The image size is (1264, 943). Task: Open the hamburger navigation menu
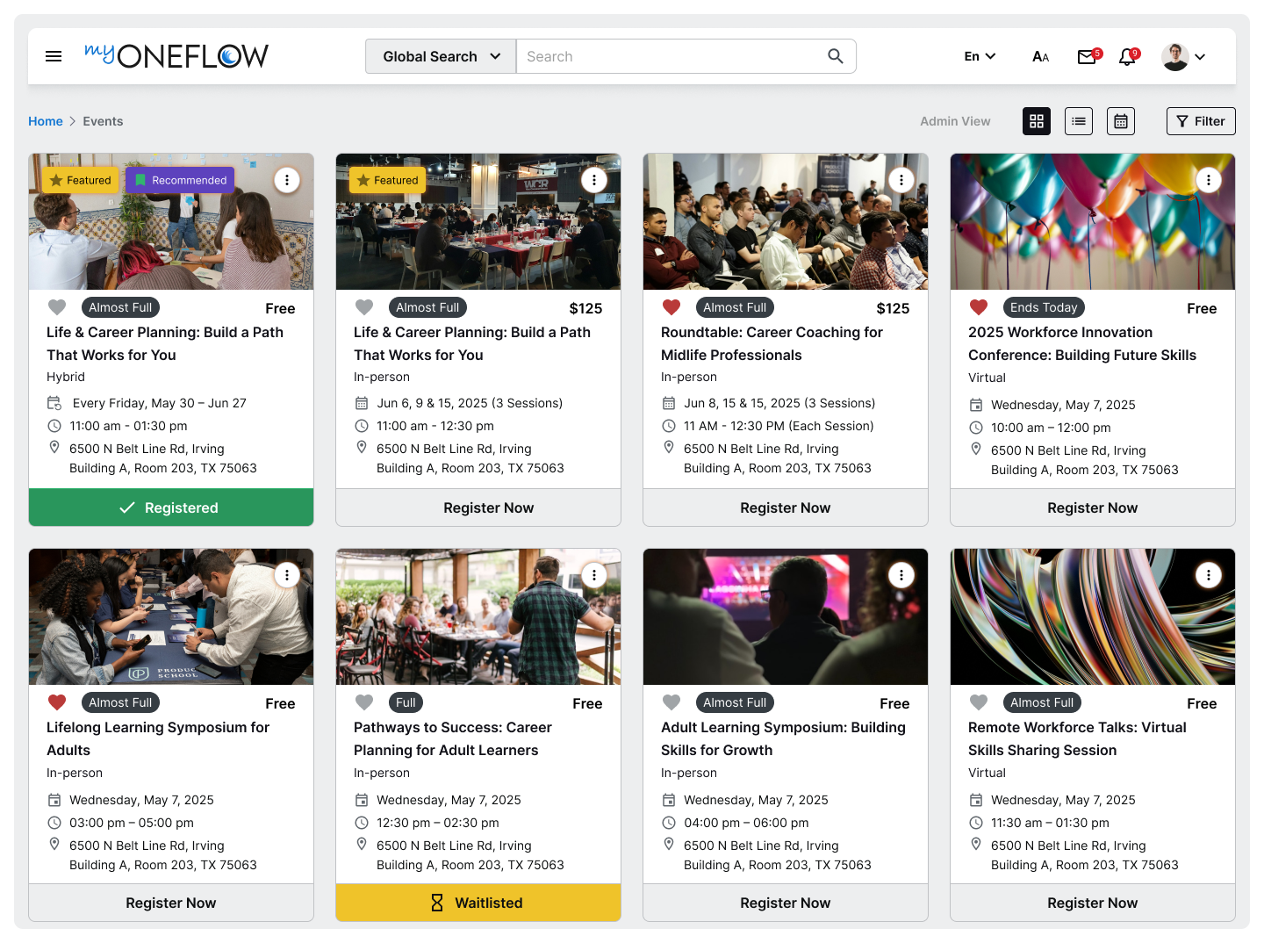click(54, 56)
